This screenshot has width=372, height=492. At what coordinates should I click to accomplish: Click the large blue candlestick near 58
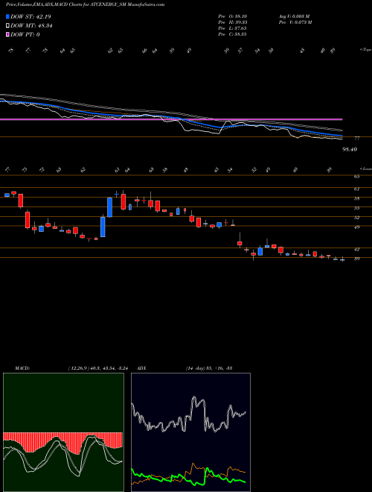[x=109, y=207]
